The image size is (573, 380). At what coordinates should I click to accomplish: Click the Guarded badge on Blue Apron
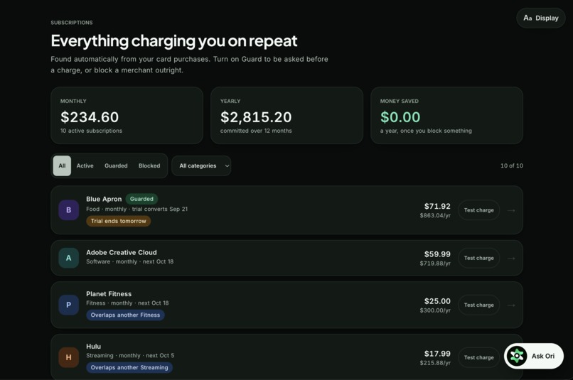[x=141, y=199]
